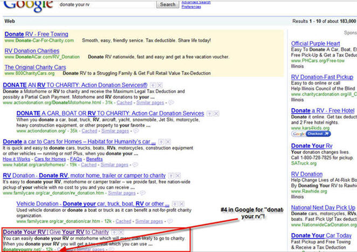Open Similar pages for DonateMotorhome.html result
The width and height of the screenshot is (357, 252).
click(x=150, y=102)
